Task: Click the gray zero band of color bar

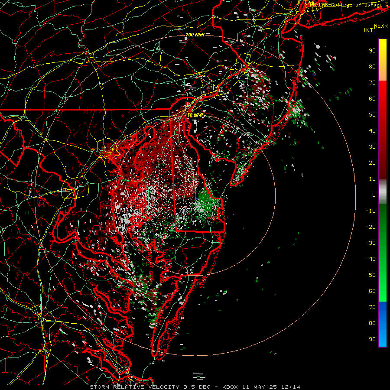Action: 383,192
